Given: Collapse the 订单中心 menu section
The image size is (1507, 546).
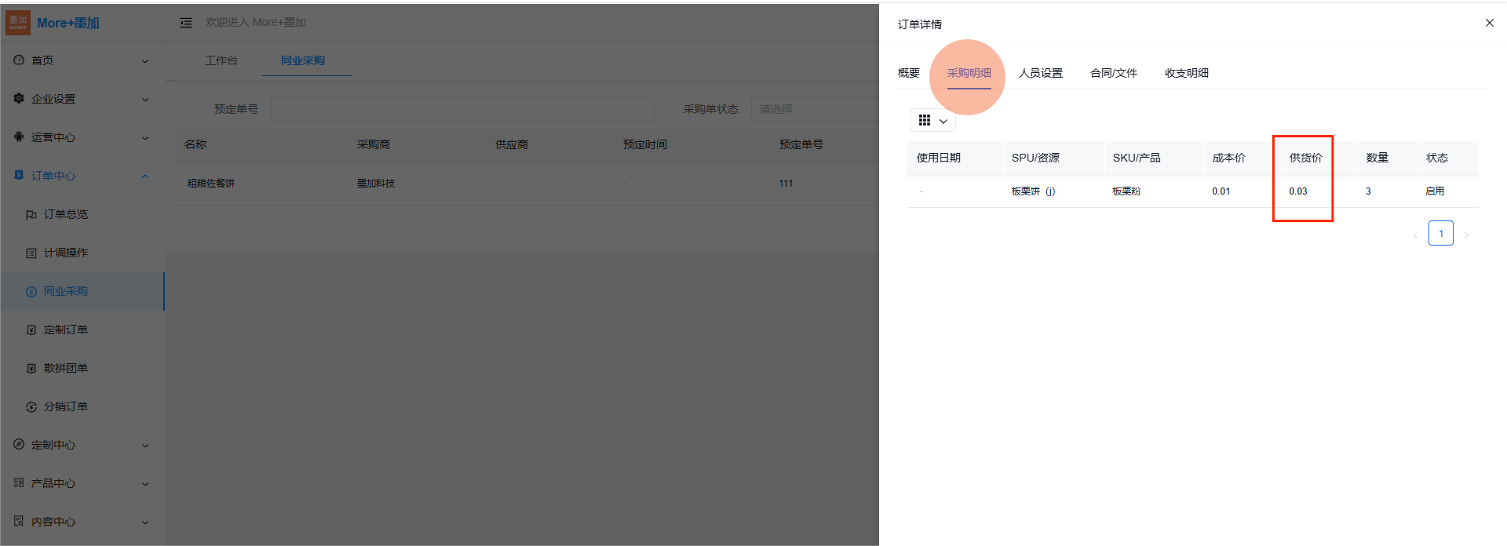Looking at the screenshot, I should point(78,176).
